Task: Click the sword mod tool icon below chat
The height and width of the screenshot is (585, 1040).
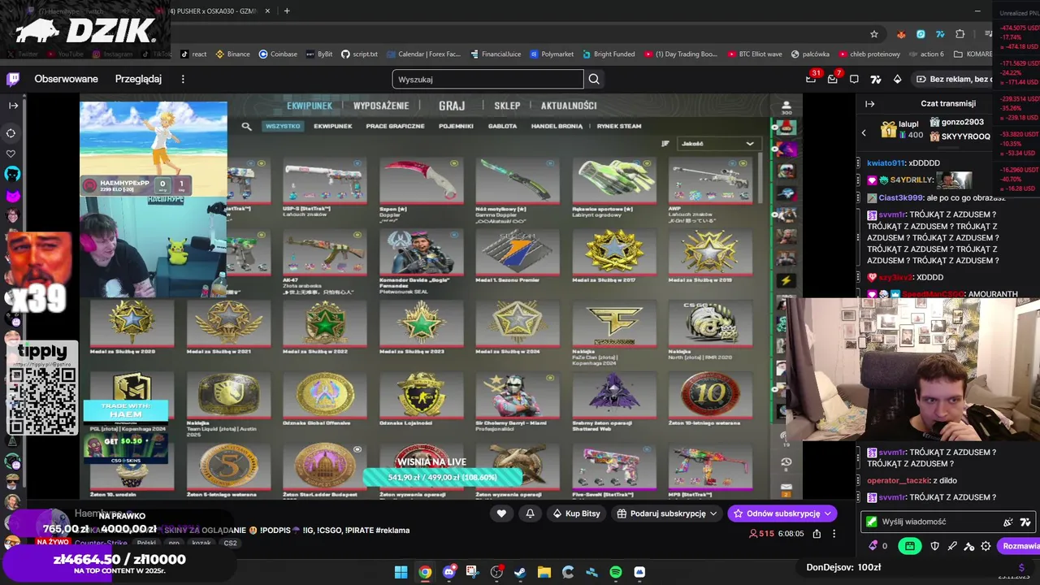Action: (952, 546)
